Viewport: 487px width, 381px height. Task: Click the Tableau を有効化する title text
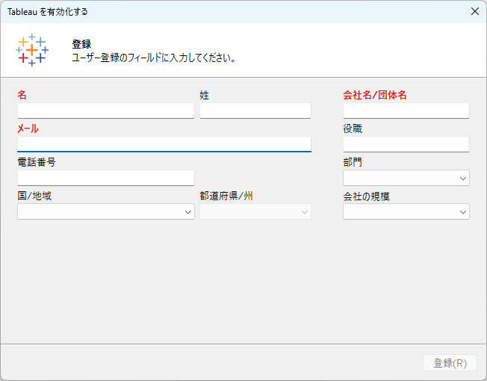coord(48,12)
